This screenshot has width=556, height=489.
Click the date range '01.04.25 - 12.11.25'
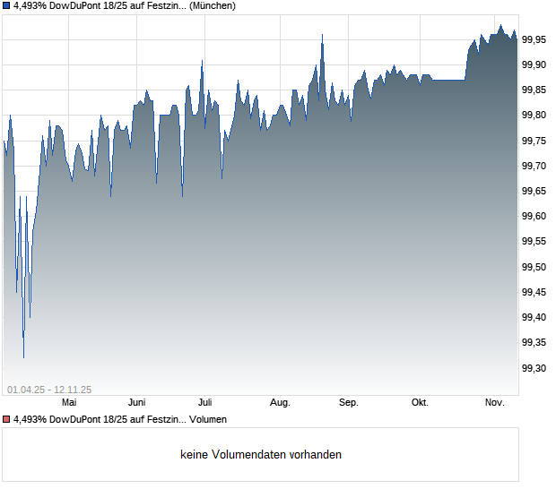[49, 390]
